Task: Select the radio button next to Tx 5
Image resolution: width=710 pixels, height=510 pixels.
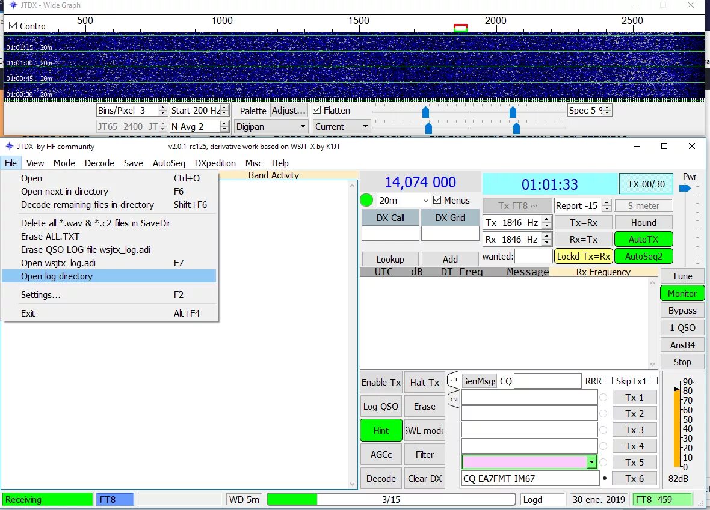Action: pos(603,462)
